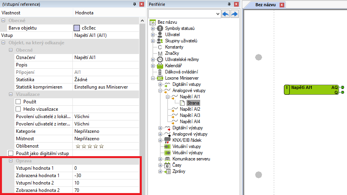Select the Napětí AI1 block on canvas
Viewport: 347px width, 195px height.
click(311, 90)
